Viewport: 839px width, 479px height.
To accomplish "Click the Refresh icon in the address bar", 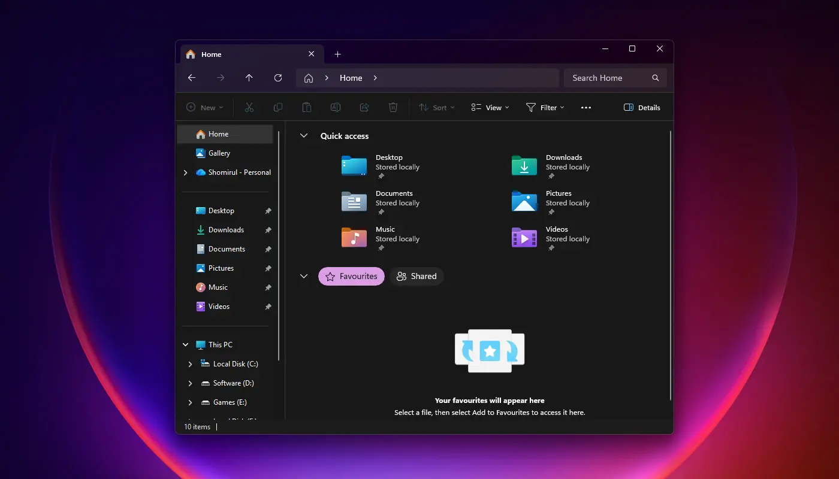I will (x=278, y=78).
